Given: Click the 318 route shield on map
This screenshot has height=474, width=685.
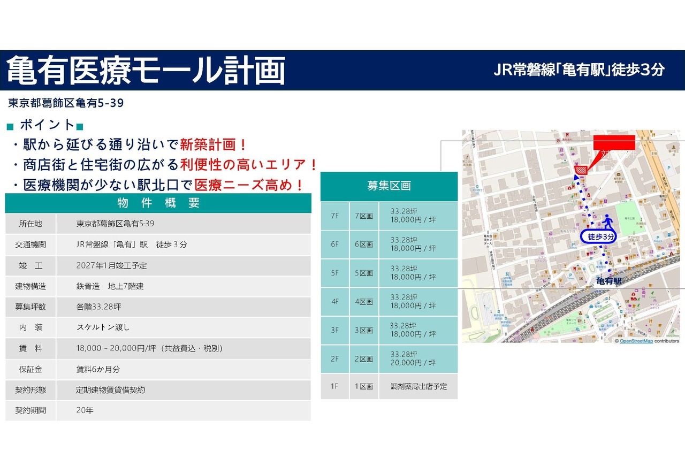Looking at the screenshot, I should pyautogui.click(x=654, y=153).
